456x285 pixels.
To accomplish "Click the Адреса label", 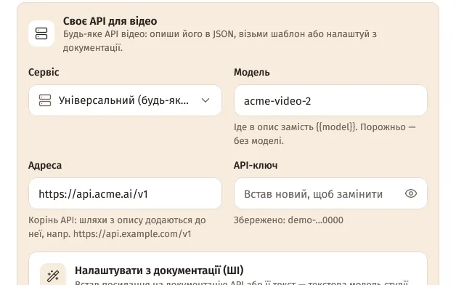I will (x=45, y=165).
